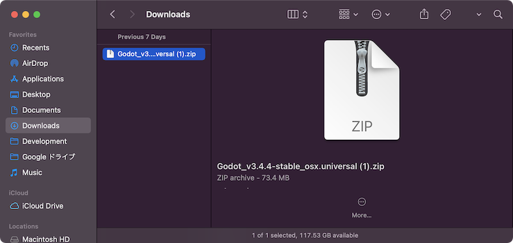Select AirDrop in sidebar
Screen dimensions: 513x243
point(48,63)
